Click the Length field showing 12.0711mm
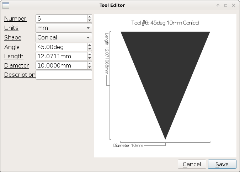The height and width of the screenshot is (172, 240). point(62,56)
